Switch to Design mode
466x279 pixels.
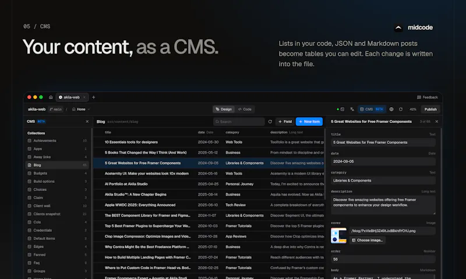tap(224, 110)
